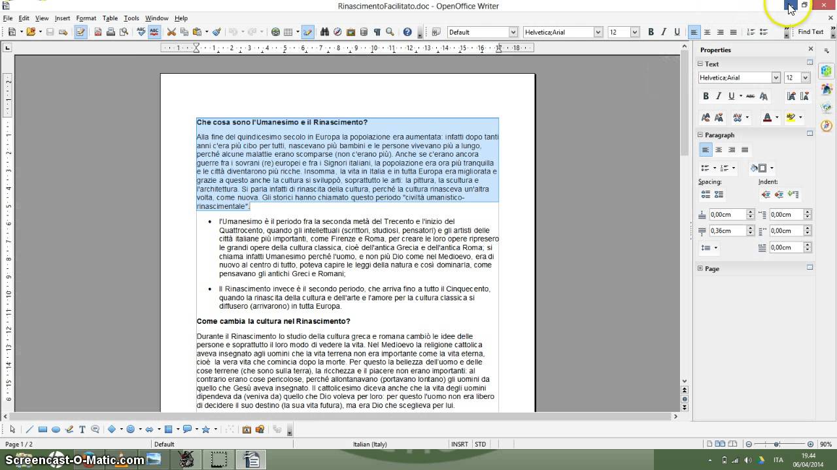Toggle Edit File mode icon
The width and height of the screenshot is (837, 470).
tap(80, 32)
